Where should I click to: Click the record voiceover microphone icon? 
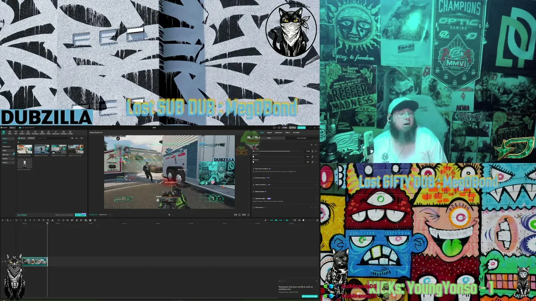265,220
